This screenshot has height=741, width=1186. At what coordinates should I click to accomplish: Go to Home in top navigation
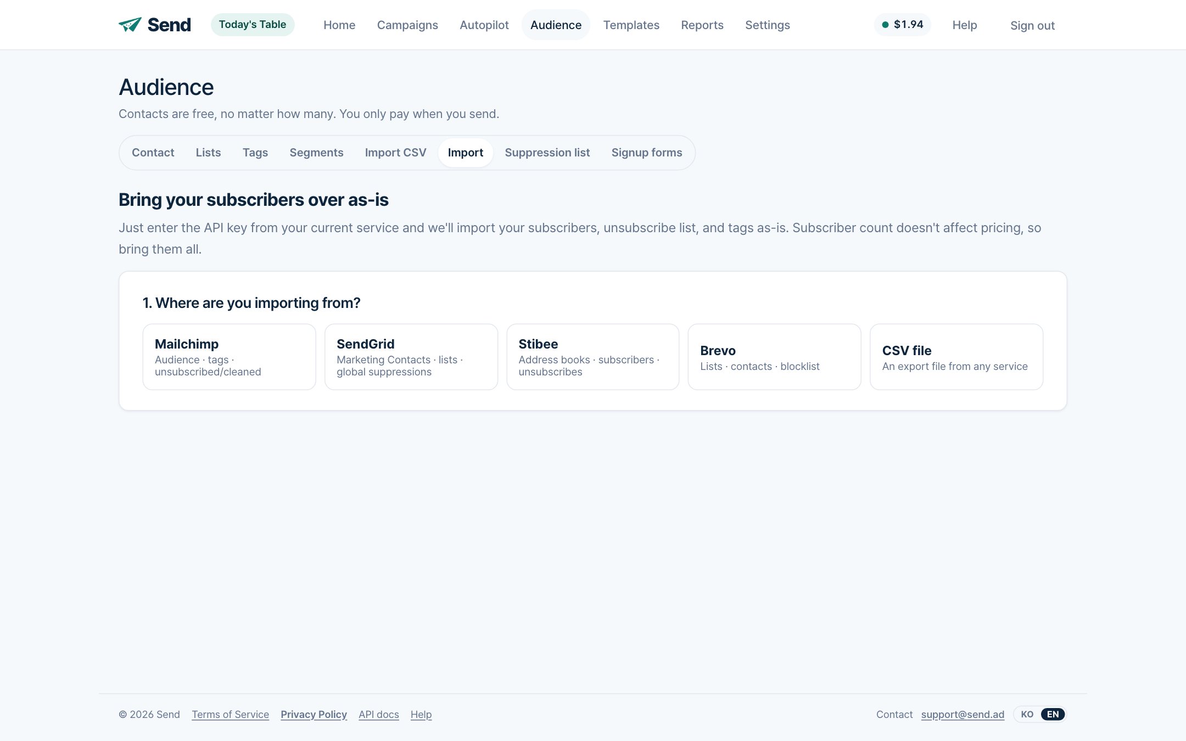339,25
